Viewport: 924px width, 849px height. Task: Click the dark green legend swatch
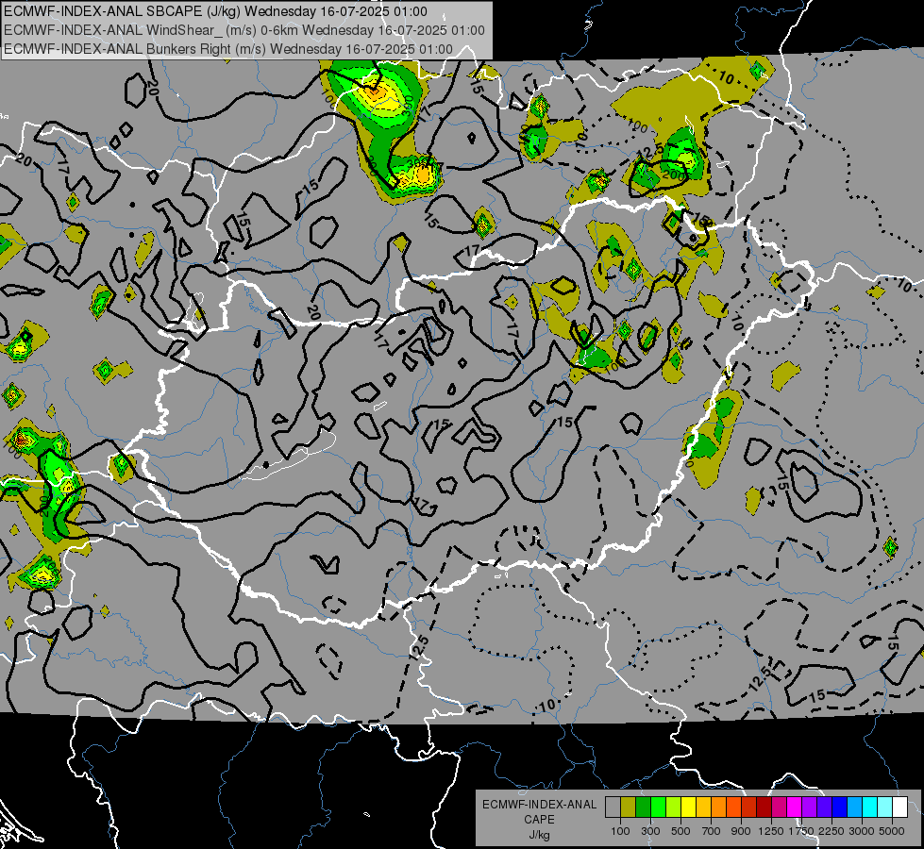tap(643, 807)
